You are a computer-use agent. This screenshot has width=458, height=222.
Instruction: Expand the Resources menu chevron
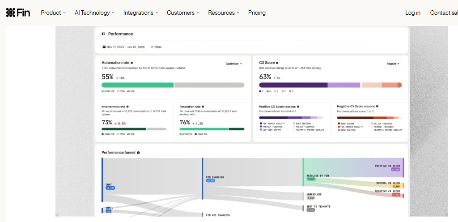(x=238, y=13)
